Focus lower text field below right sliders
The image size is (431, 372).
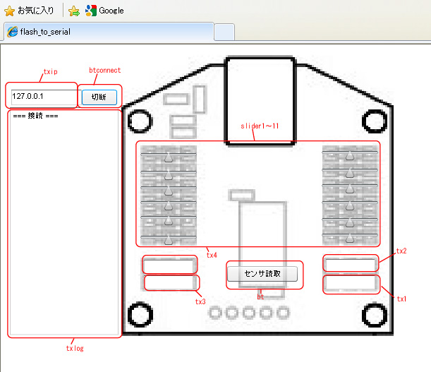[351, 284]
